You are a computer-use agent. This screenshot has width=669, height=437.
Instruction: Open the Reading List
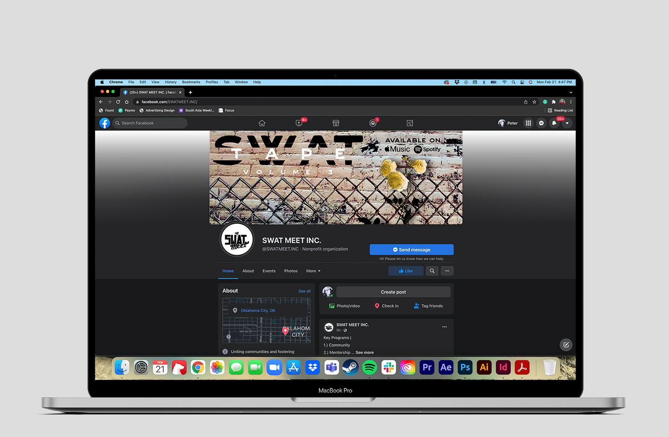pyautogui.click(x=561, y=111)
